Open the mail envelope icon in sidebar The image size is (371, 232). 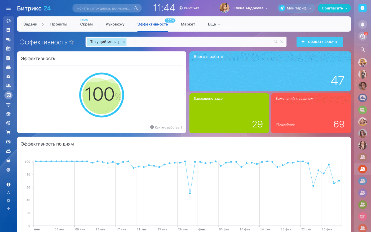(x=8, y=76)
